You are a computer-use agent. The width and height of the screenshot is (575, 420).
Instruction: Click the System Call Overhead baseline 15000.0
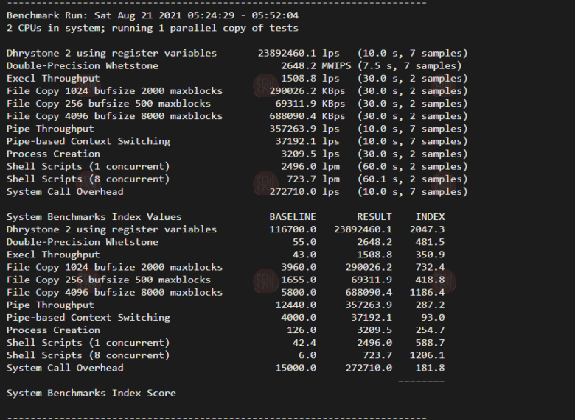295,368
